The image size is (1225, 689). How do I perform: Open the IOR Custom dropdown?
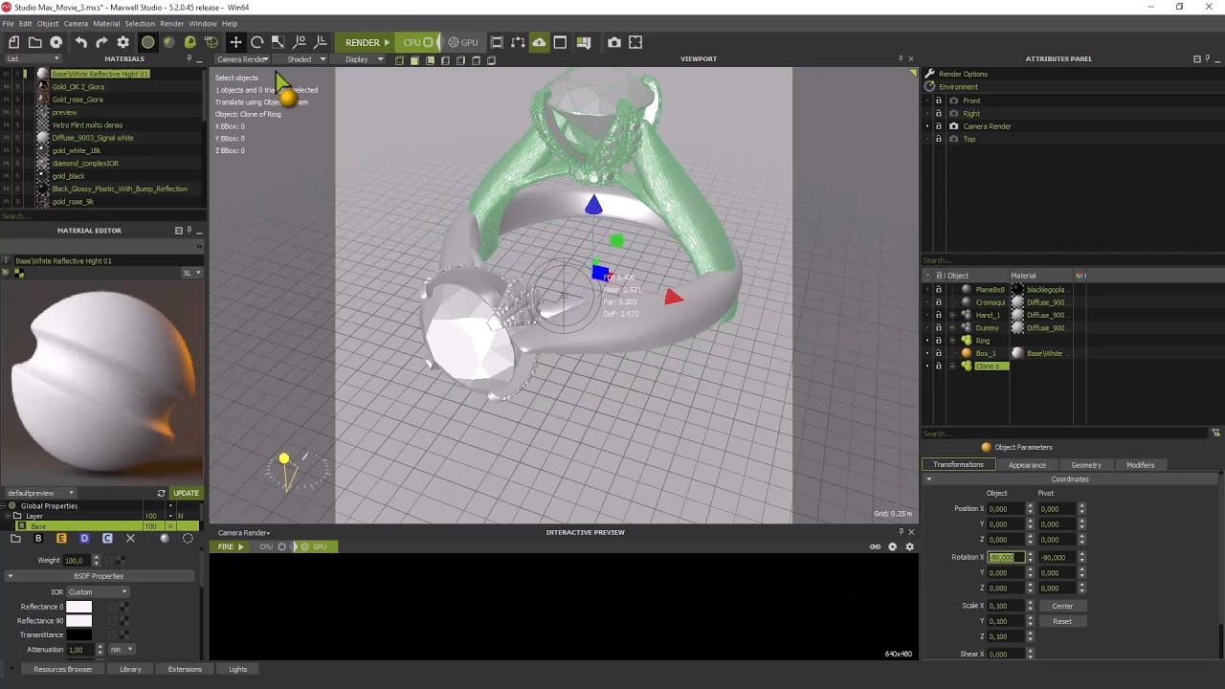coord(98,592)
